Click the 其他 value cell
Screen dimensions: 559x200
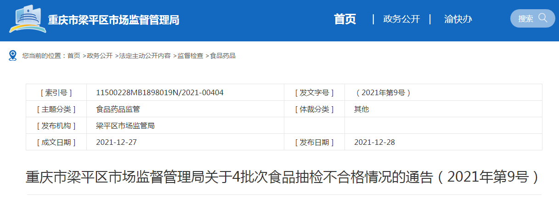[x=443, y=109]
